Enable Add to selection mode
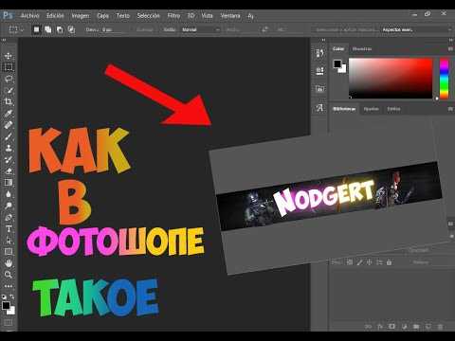 (48, 29)
